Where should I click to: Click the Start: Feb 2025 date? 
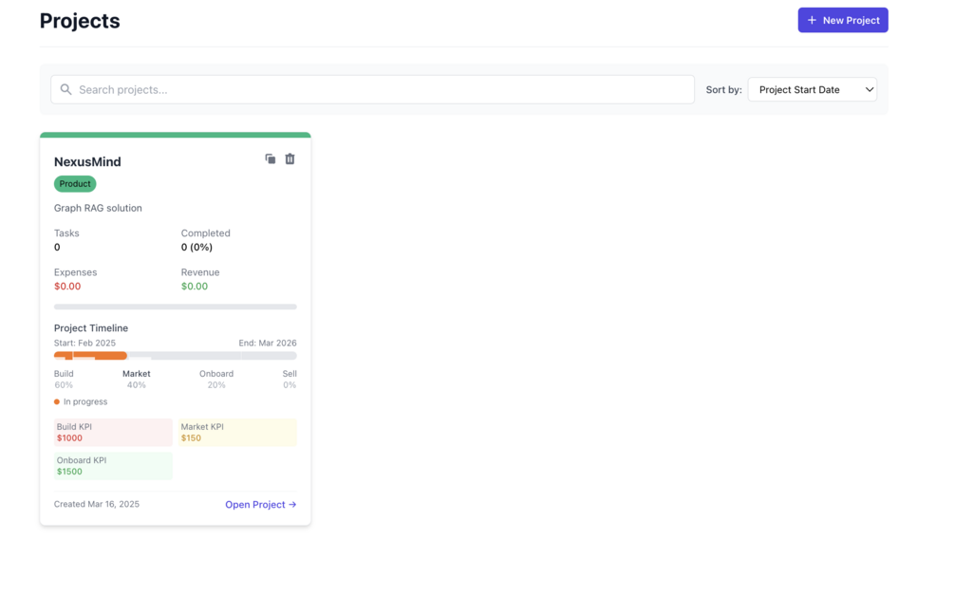(84, 344)
